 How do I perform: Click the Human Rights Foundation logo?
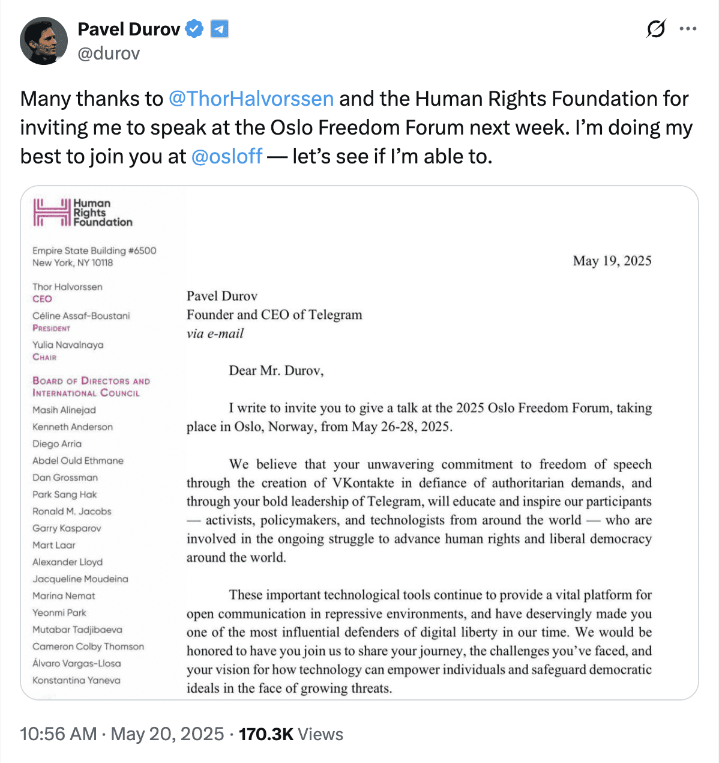click(x=52, y=213)
